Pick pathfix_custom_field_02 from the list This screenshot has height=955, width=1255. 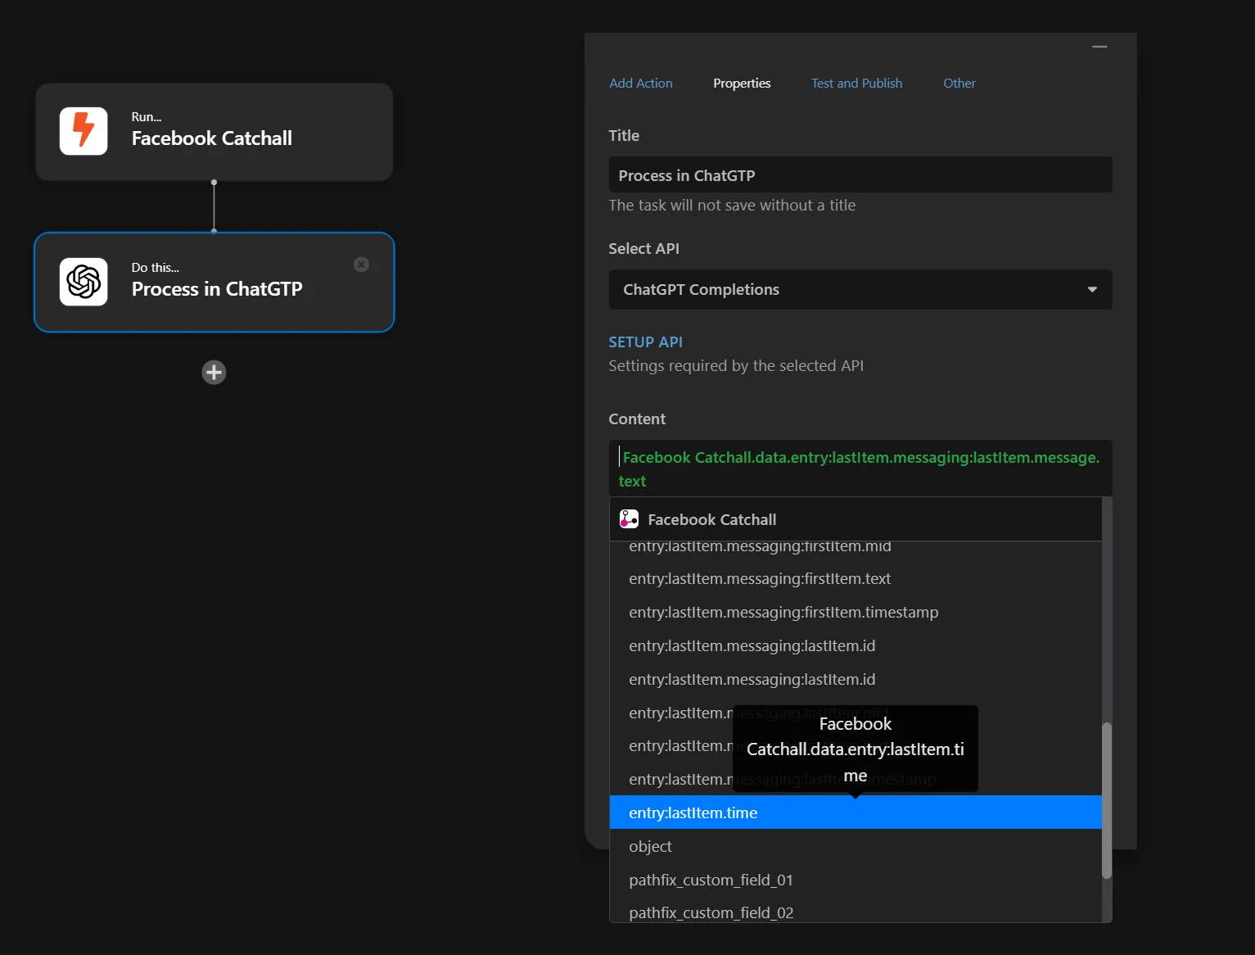pyautogui.click(x=855, y=911)
